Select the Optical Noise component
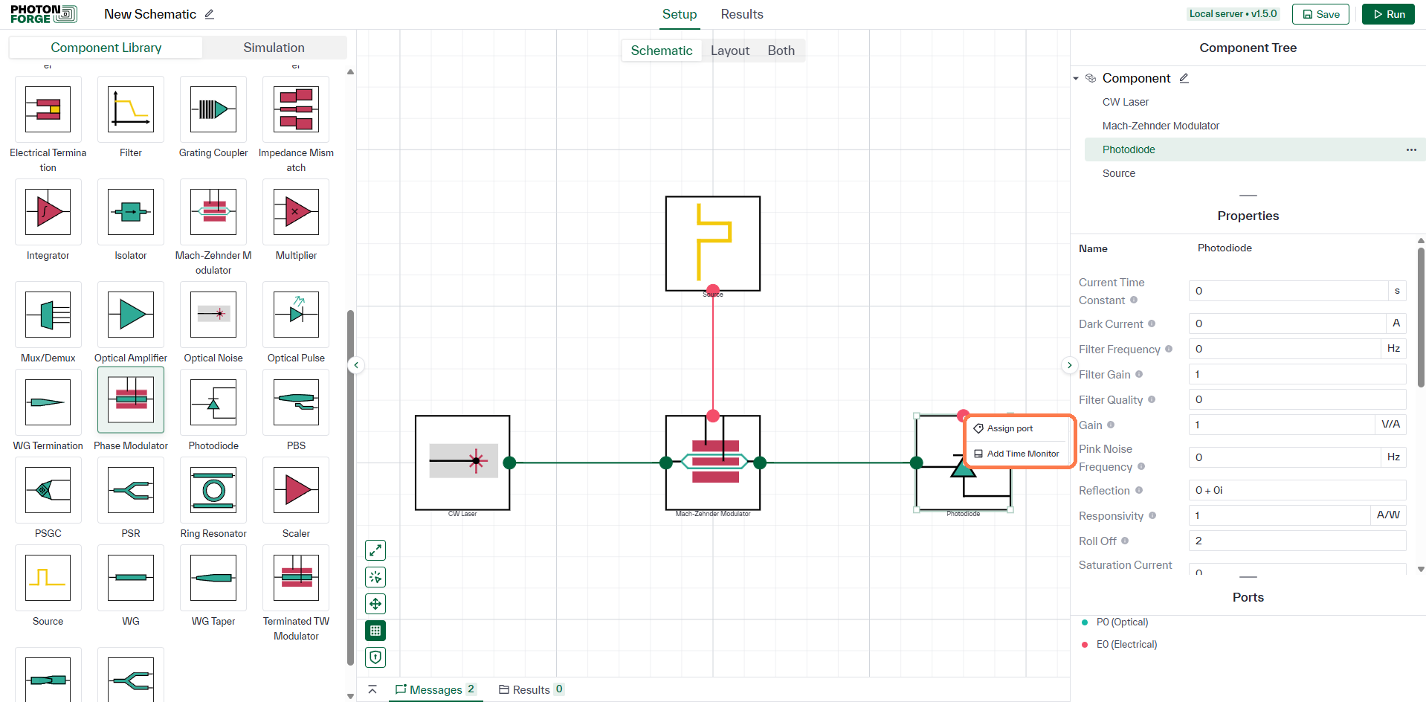Screen dimensions: 1426x702 tap(213, 315)
